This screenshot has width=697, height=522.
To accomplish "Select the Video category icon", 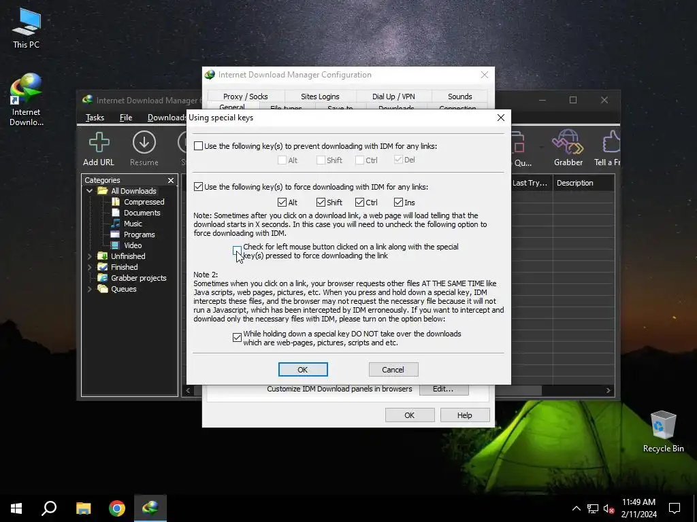I will [116, 245].
